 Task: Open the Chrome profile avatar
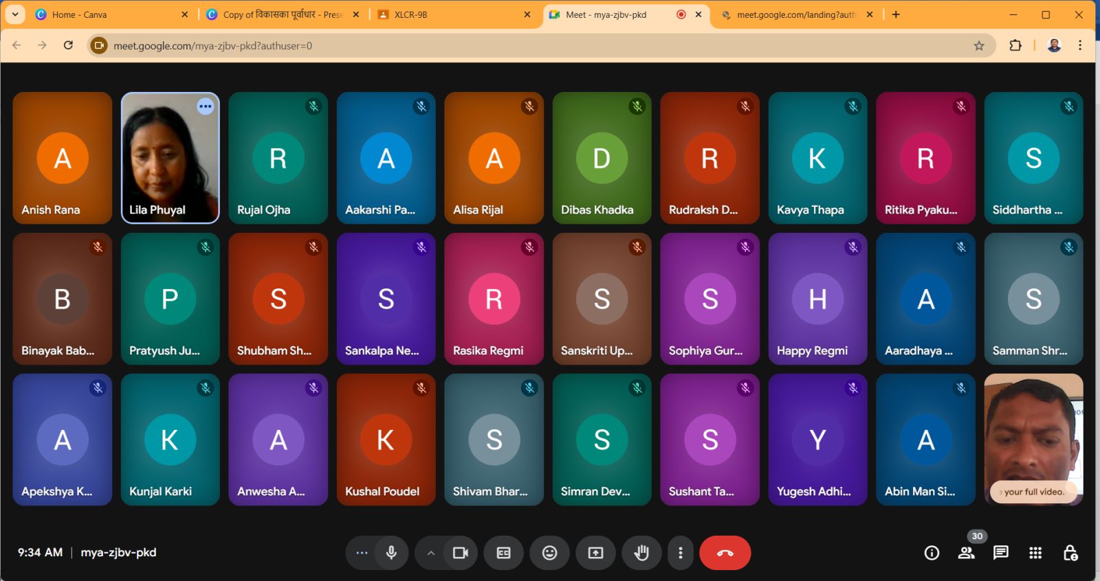(x=1054, y=45)
